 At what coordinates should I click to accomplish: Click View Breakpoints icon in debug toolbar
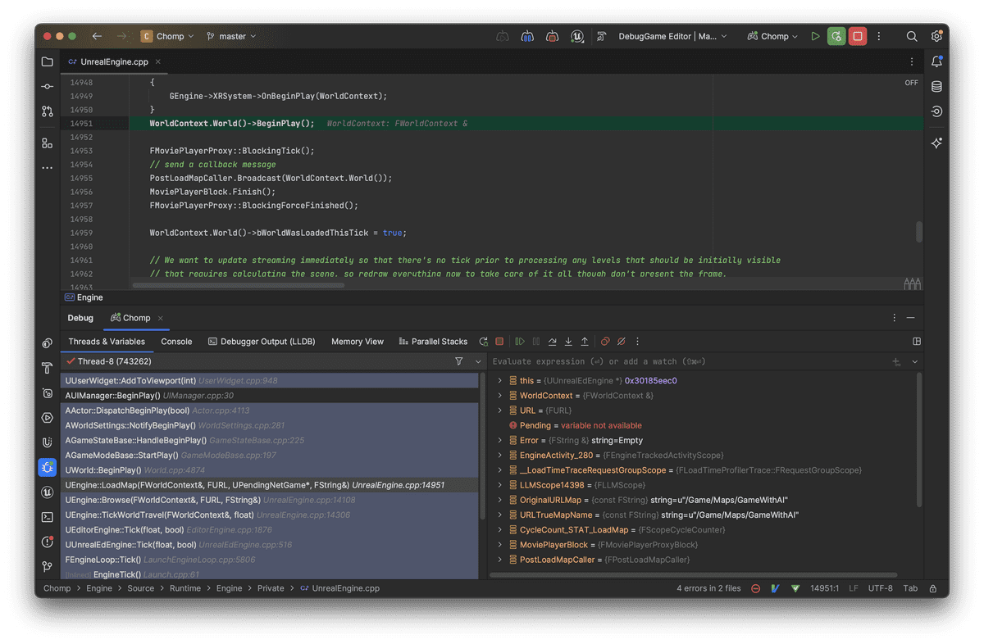(605, 342)
